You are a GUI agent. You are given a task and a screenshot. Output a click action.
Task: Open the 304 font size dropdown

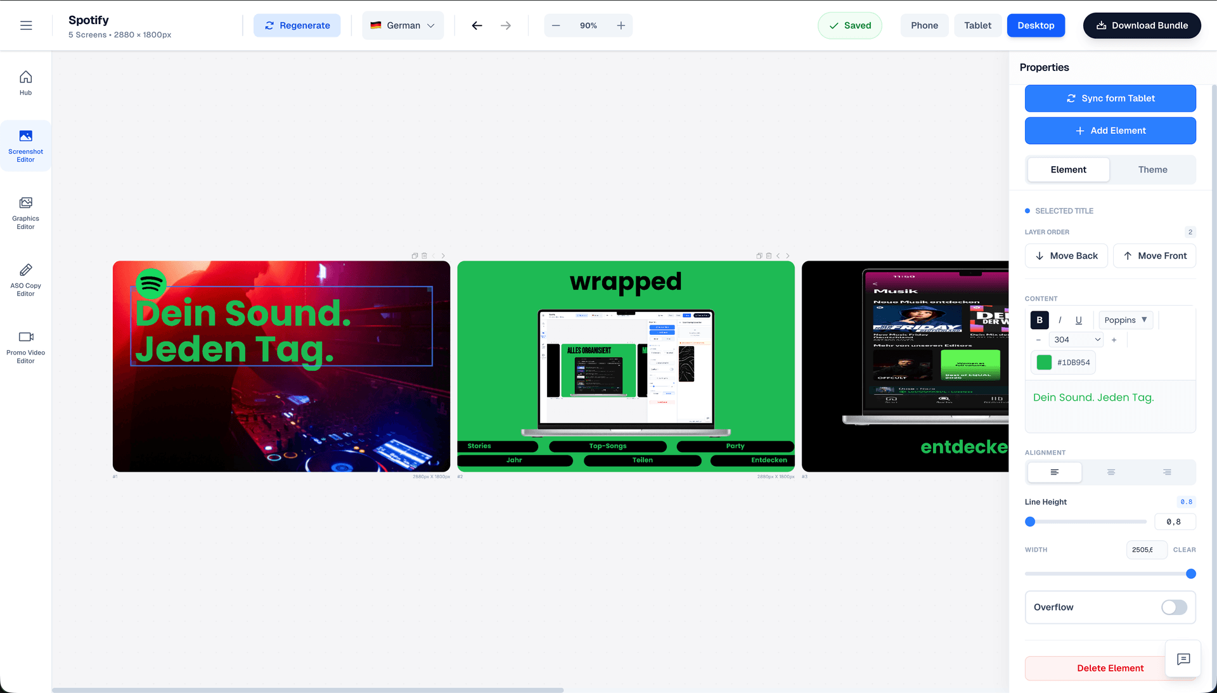click(x=1076, y=339)
